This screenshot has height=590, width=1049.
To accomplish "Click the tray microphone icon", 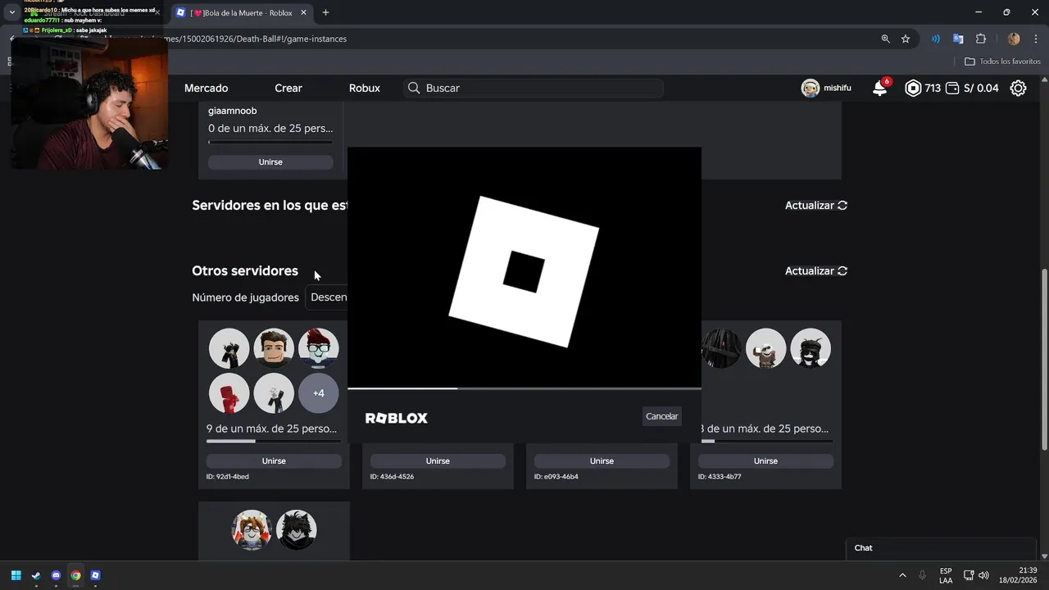I will (x=923, y=575).
